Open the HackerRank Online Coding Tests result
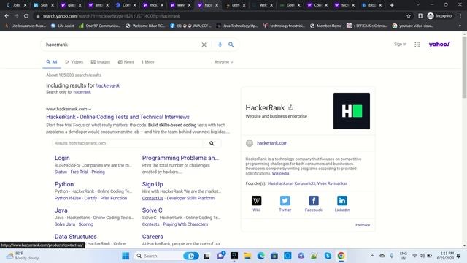Screen dimensions: 467x263 (118, 117)
